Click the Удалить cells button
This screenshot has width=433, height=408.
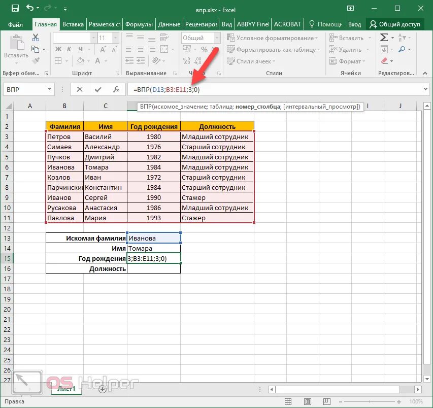click(x=345, y=50)
